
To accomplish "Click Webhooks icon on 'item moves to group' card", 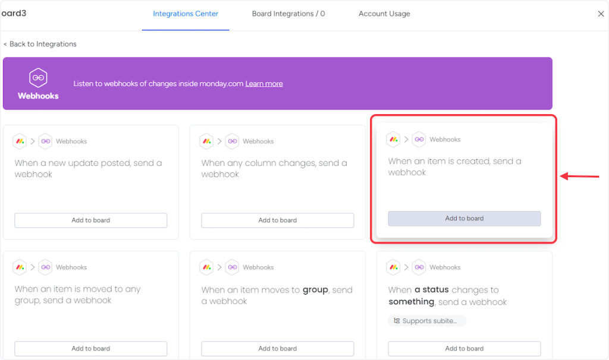I will 232,267.
